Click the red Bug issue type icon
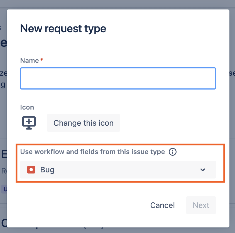This screenshot has height=233, width=235. [x=31, y=170]
